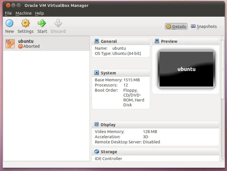Switch to the Snapshots view
Viewport: 227px width, 171px height.
pyautogui.click(x=204, y=27)
